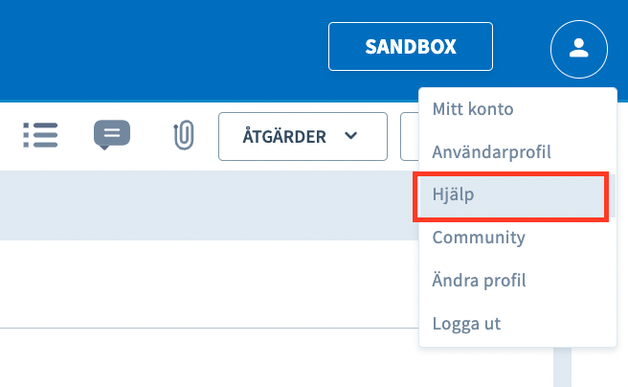Click the empty blue header bar area
This screenshot has width=628, height=387.
pyautogui.click(x=160, y=48)
